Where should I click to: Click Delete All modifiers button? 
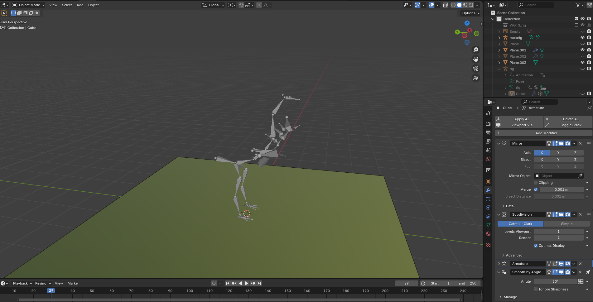(x=568, y=119)
